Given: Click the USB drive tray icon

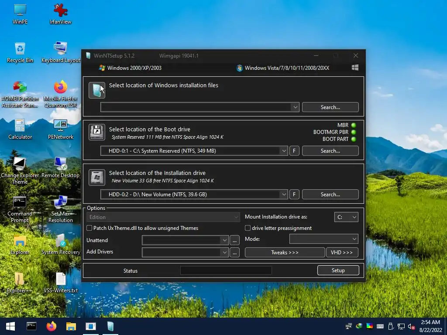Looking at the screenshot, I should tap(391, 326).
